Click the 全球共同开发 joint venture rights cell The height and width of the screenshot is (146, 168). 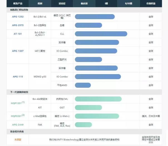(151, 140)
